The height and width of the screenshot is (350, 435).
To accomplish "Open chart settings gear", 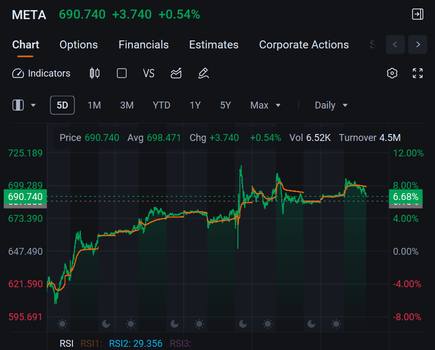I will [x=392, y=73].
